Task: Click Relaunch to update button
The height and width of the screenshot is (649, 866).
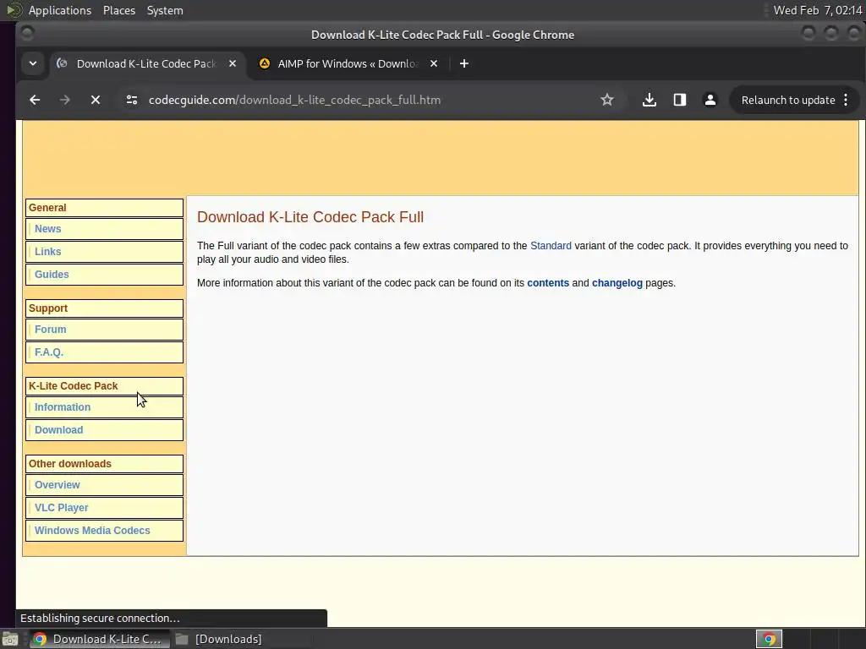Action: click(x=787, y=100)
